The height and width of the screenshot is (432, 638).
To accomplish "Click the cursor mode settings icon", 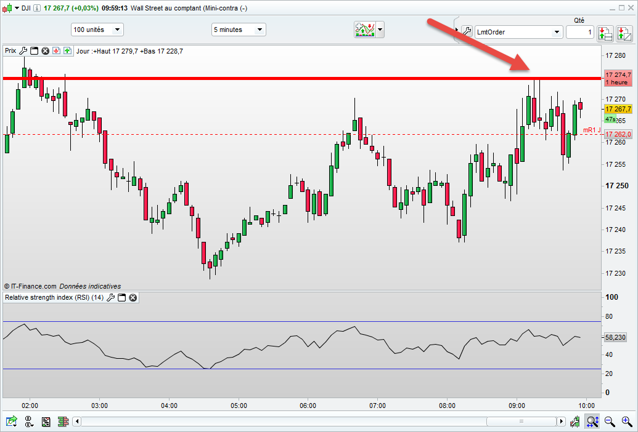I will 29,422.
